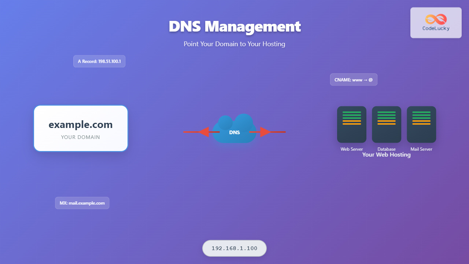Click the Point Your Domain to Your Hosting subtitle
469x264 pixels.
[x=234, y=44]
